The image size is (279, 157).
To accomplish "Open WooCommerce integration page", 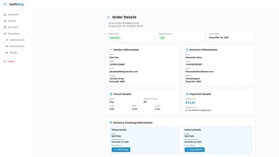I will coord(17,46).
